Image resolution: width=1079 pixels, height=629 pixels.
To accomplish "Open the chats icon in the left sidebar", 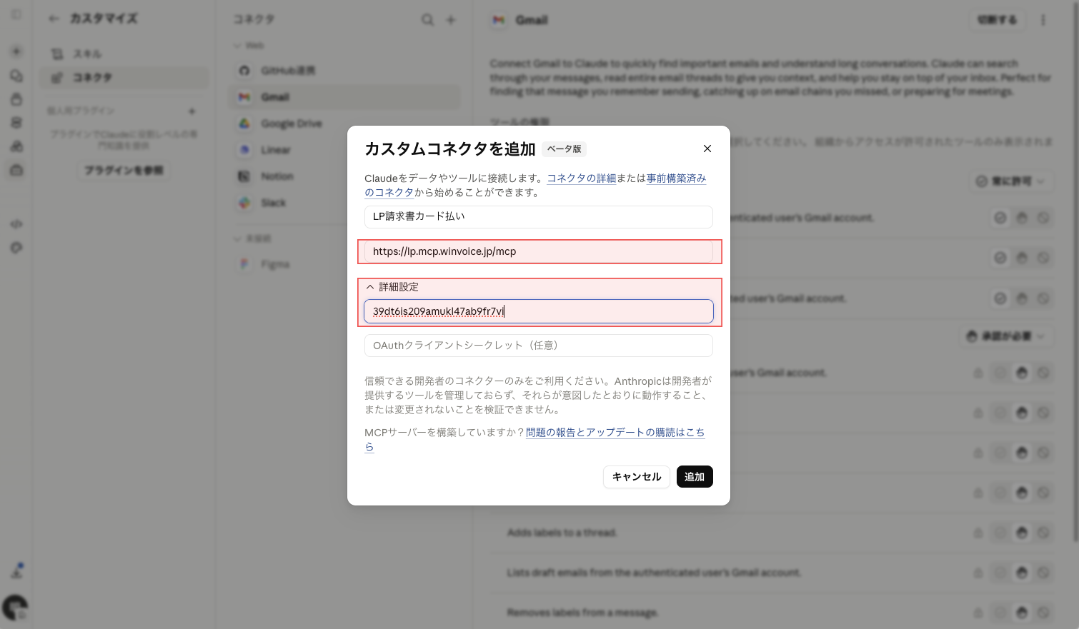I will (17, 76).
